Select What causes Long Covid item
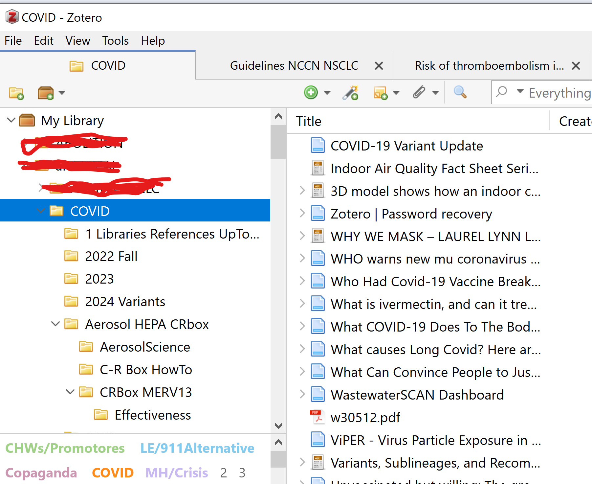This screenshot has width=592, height=484. (435, 350)
